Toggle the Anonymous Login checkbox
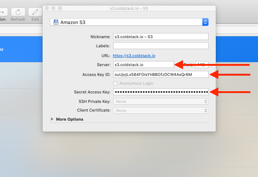 (x=115, y=83)
